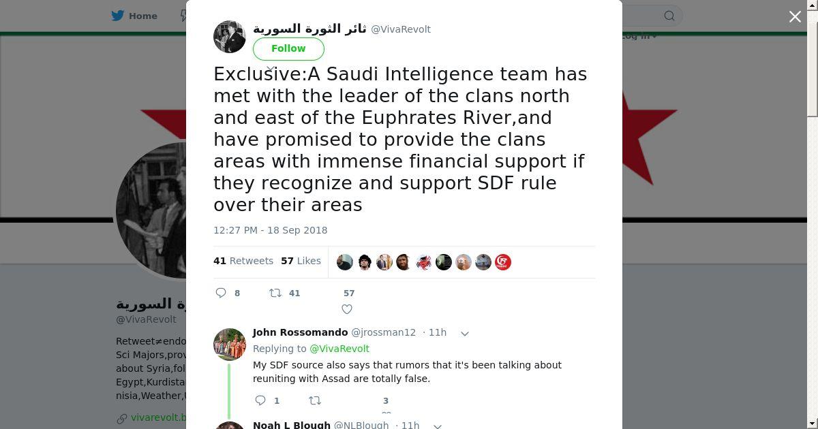
Task: Open the green @VivaRevolt mention link
Action: tap(339, 349)
